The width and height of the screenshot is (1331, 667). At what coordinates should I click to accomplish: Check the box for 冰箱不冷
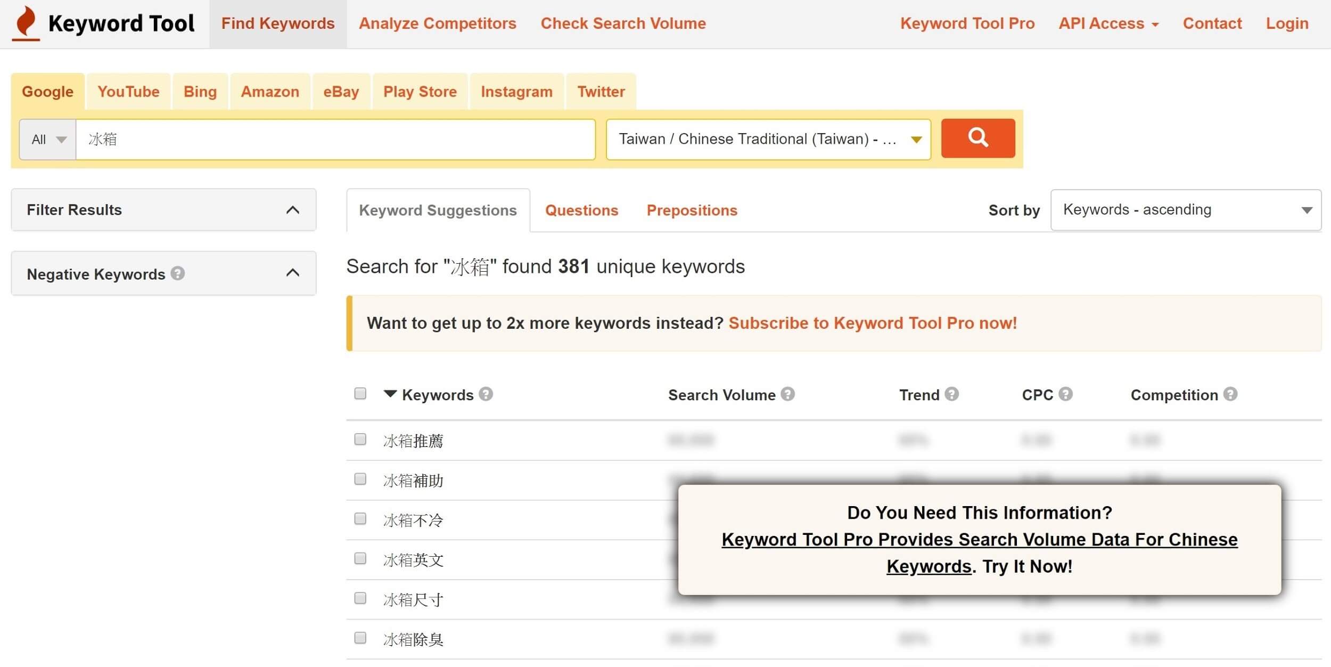(x=360, y=519)
